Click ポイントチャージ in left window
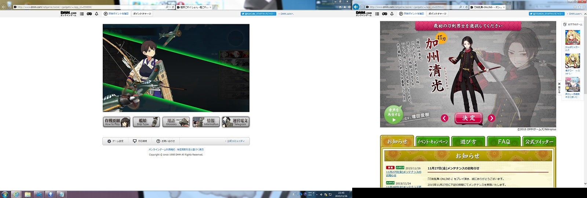Image resolution: width=587 pixels, height=198 pixels. coord(142,14)
